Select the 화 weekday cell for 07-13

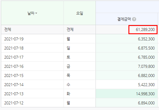point(79,93)
